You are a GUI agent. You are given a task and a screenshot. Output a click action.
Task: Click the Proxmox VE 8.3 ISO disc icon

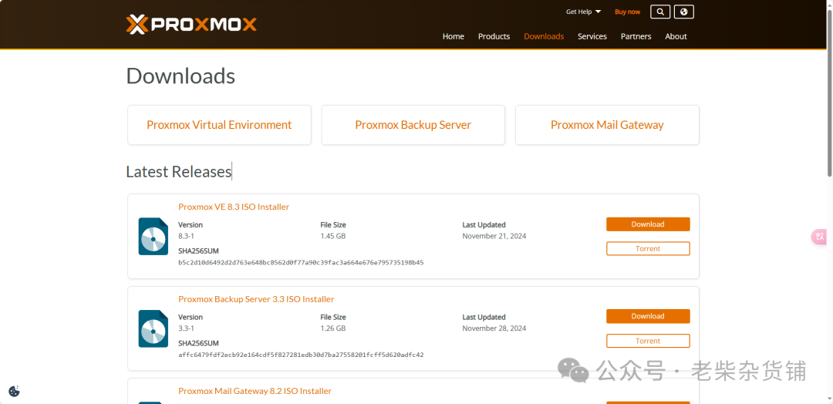153,236
